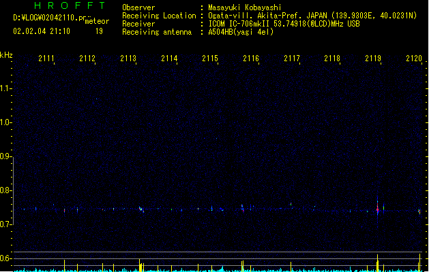Image resolution: width=429 pixels, height=272 pixels.
Task: Click the Receiving Location label
Action: (x=159, y=16)
